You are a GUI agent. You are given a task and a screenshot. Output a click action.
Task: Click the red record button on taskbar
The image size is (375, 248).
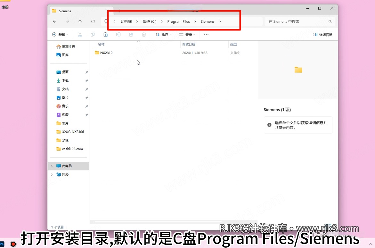[13, 244]
